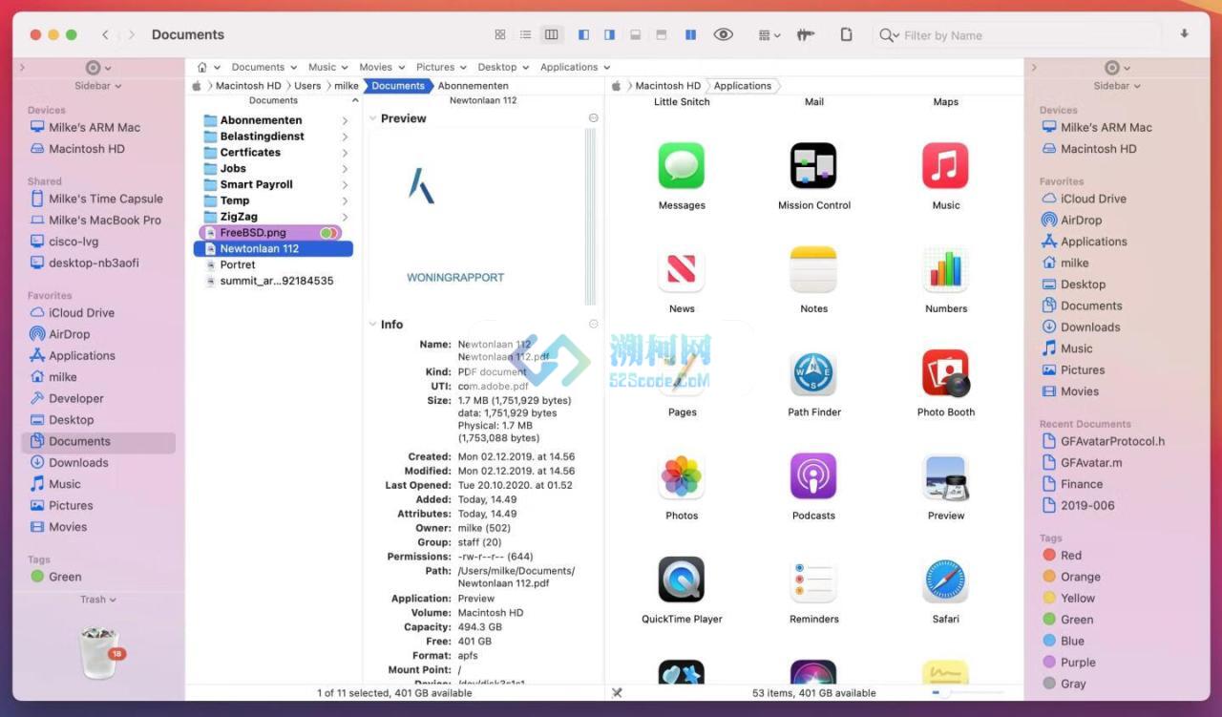1222x717 pixels.
Task: Open the Path Finder app icon
Action: pyautogui.click(x=813, y=373)
